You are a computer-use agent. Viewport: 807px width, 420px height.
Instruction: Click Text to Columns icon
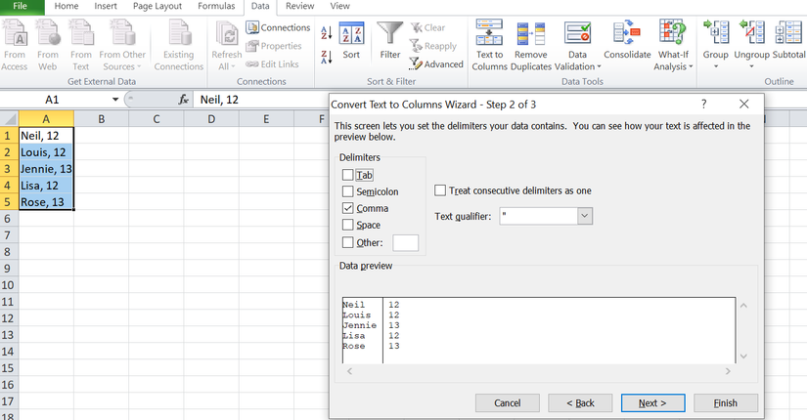pos(489,33)
